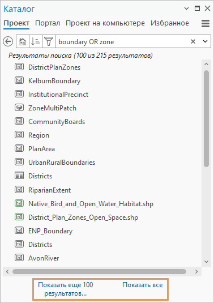Screen dimensions: 214x303
Task: Select the InstitutionalPrecinct result
Action: tap(58, 95)
